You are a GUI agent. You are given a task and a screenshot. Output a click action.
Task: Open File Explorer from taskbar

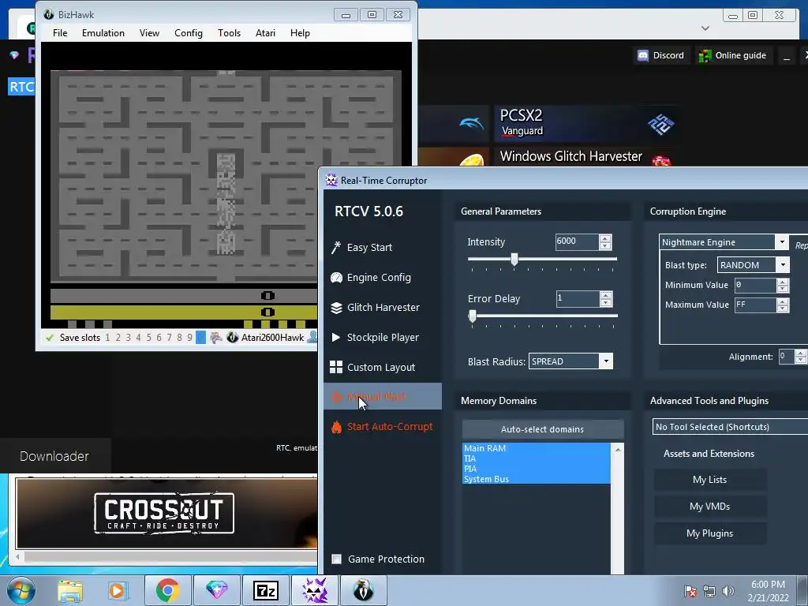[x=70, y=591]
